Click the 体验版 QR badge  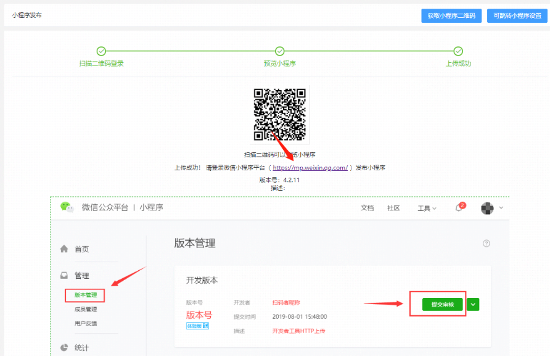click(x=197, y=326)
